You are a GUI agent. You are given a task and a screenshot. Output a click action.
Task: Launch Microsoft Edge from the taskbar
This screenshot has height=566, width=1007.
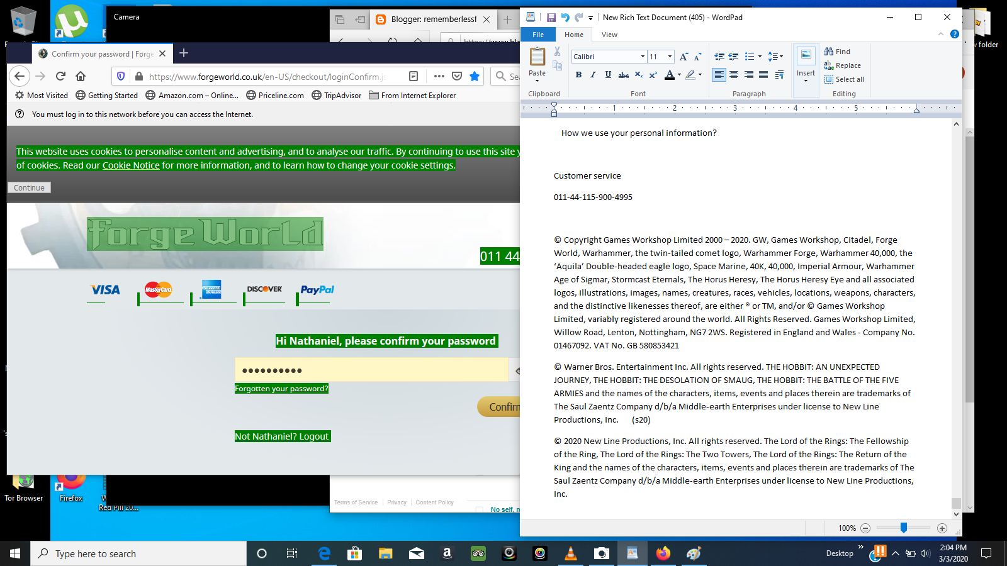(x=324, y=553)
